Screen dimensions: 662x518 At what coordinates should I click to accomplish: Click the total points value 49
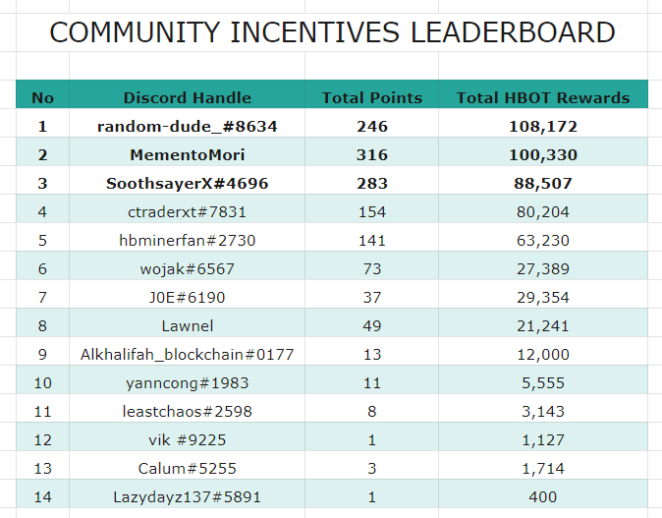point(372,325)
